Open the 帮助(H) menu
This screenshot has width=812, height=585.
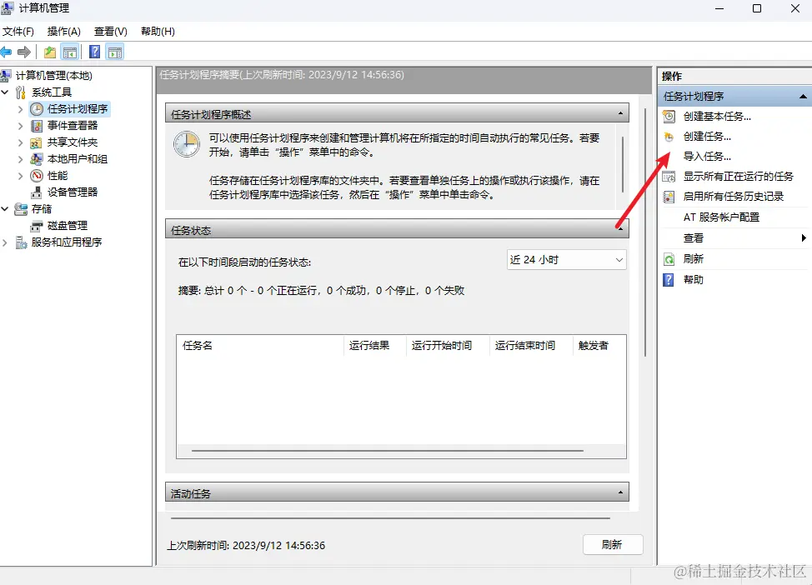(x=158, y=32)
